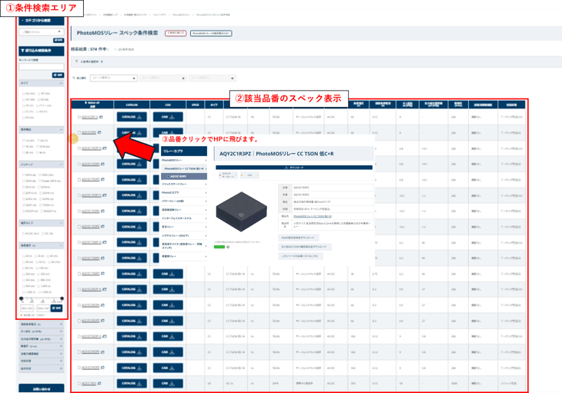Click the category search button under the dropdown
This screenshot has height=393, width=562.
[59, 40]
